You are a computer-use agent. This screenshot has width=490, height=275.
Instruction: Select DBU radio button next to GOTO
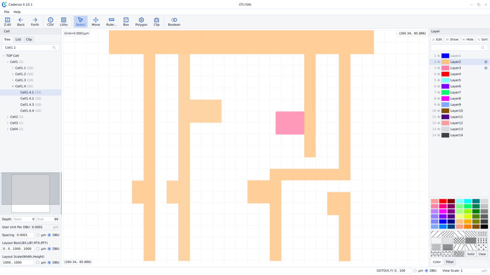[427, 271]
